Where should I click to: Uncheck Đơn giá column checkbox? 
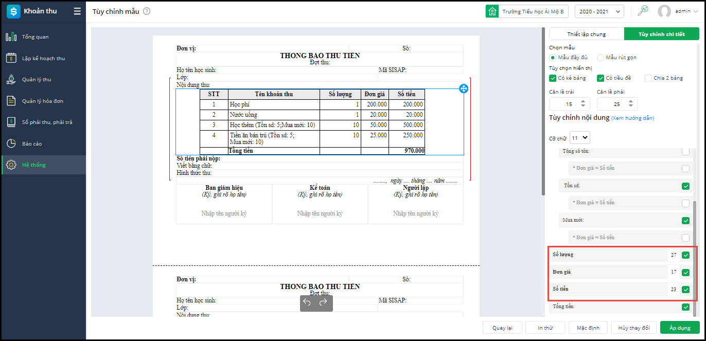tap(685, 273)
